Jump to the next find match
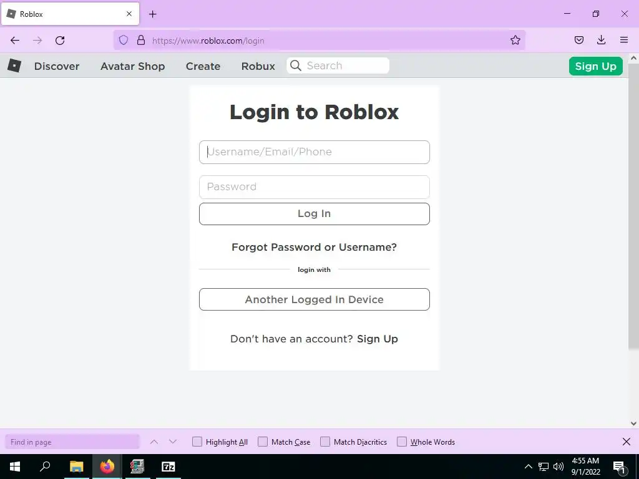Image resolution: width=639 pixels, height=479 pixels. pyautogui.click(x=173, y=442)
